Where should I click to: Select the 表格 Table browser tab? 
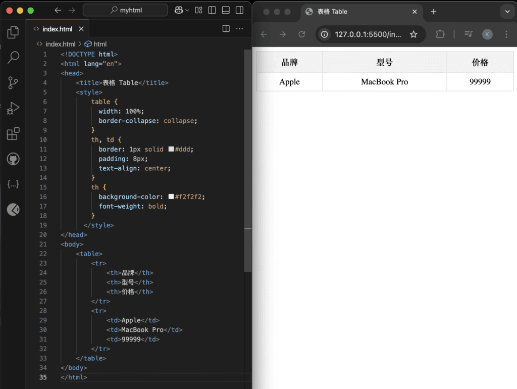pos(361,12)
